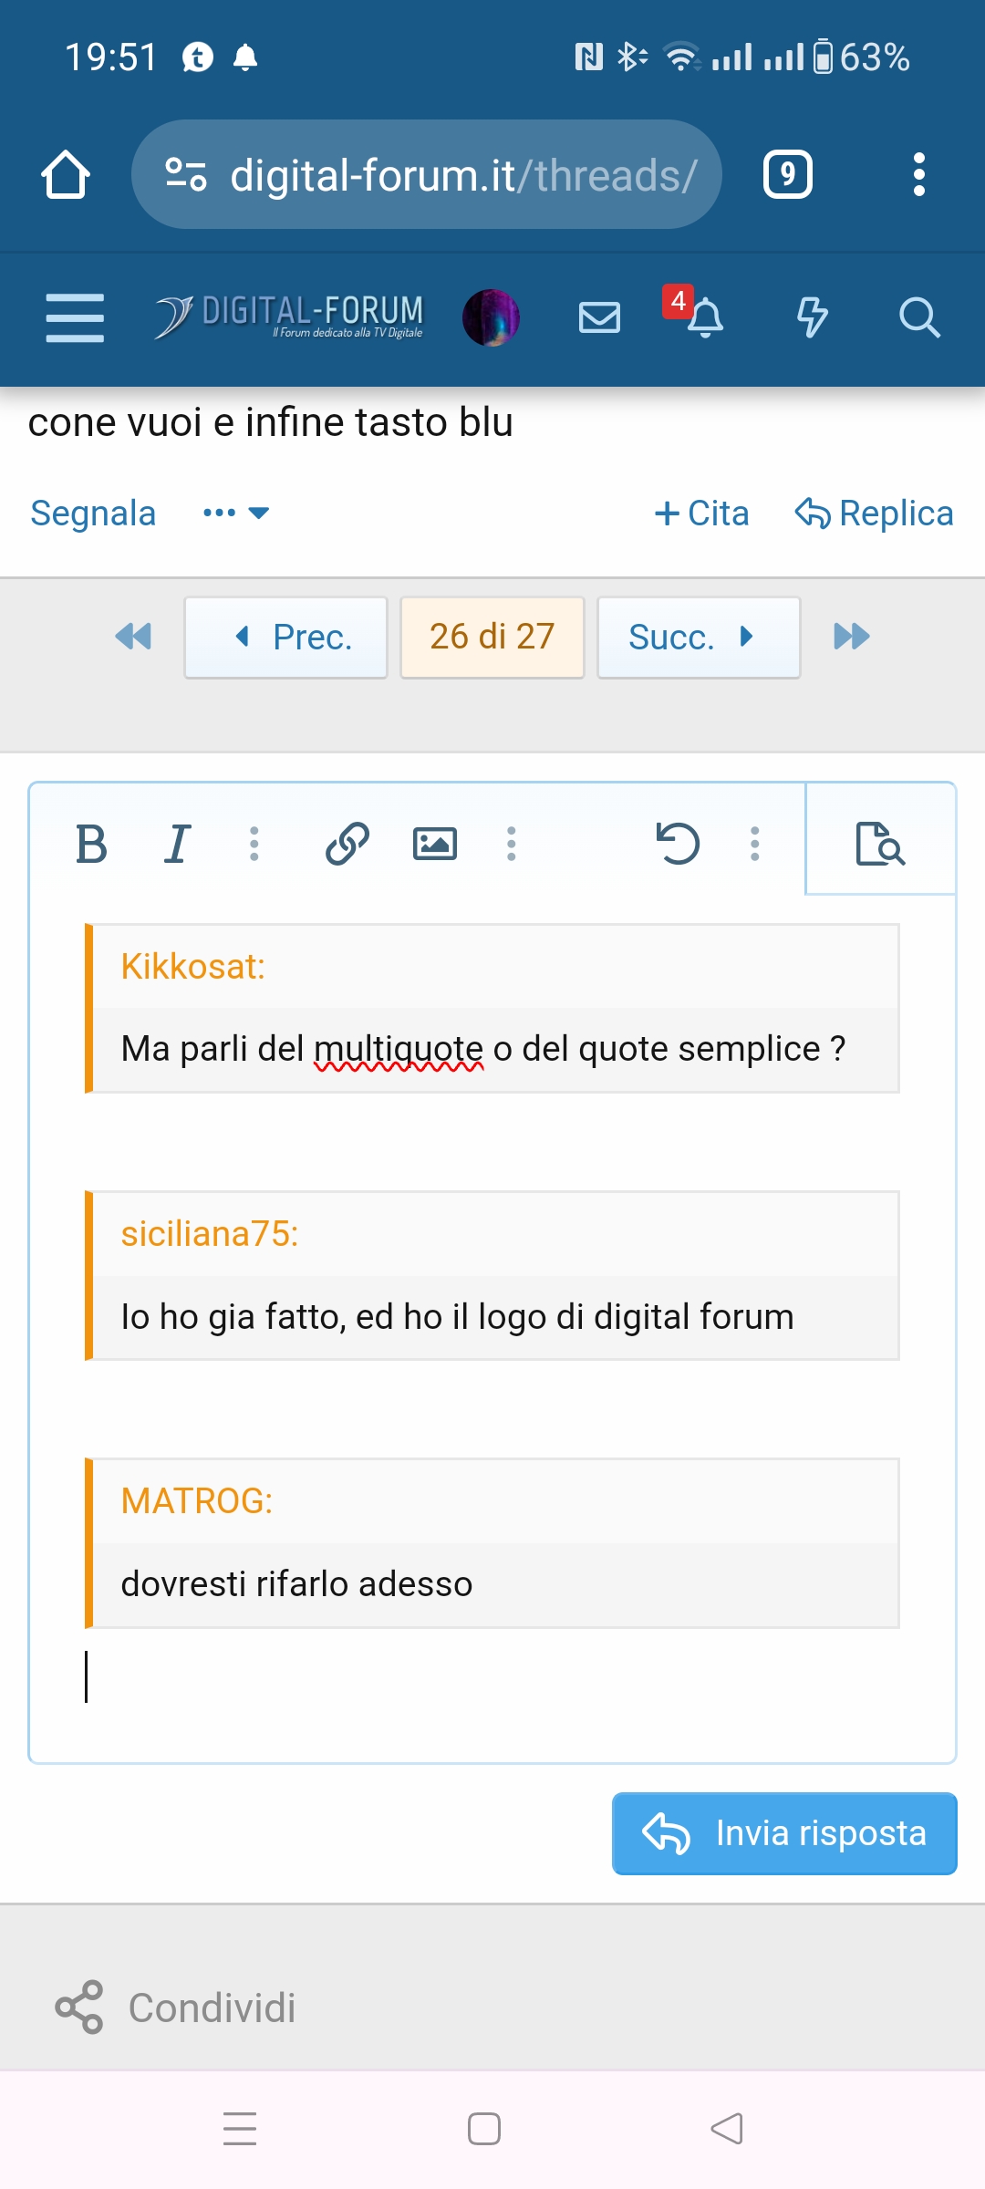Click the 'MATROG:' quote author name

[x=197, y=1501]
